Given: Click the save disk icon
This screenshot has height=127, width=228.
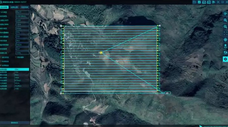Looking at the screenshot, I should [x=199, y=2].
